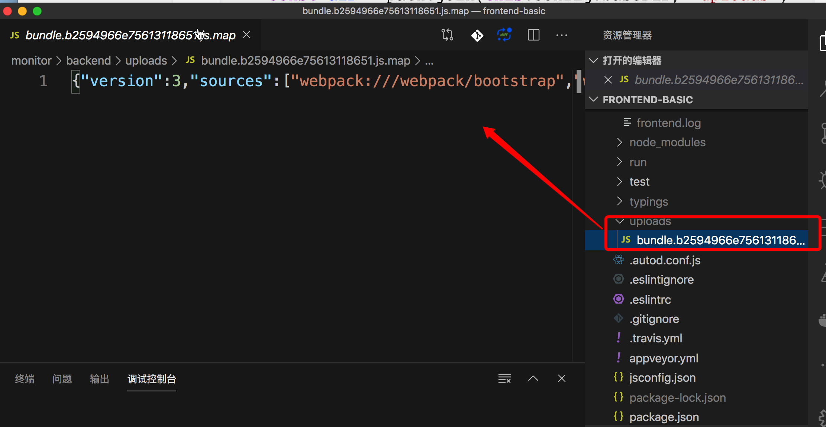This screenshot has width=826, height=427.
Task: Click the git diamond icon in editor toolbar
Action: (477, 35)
